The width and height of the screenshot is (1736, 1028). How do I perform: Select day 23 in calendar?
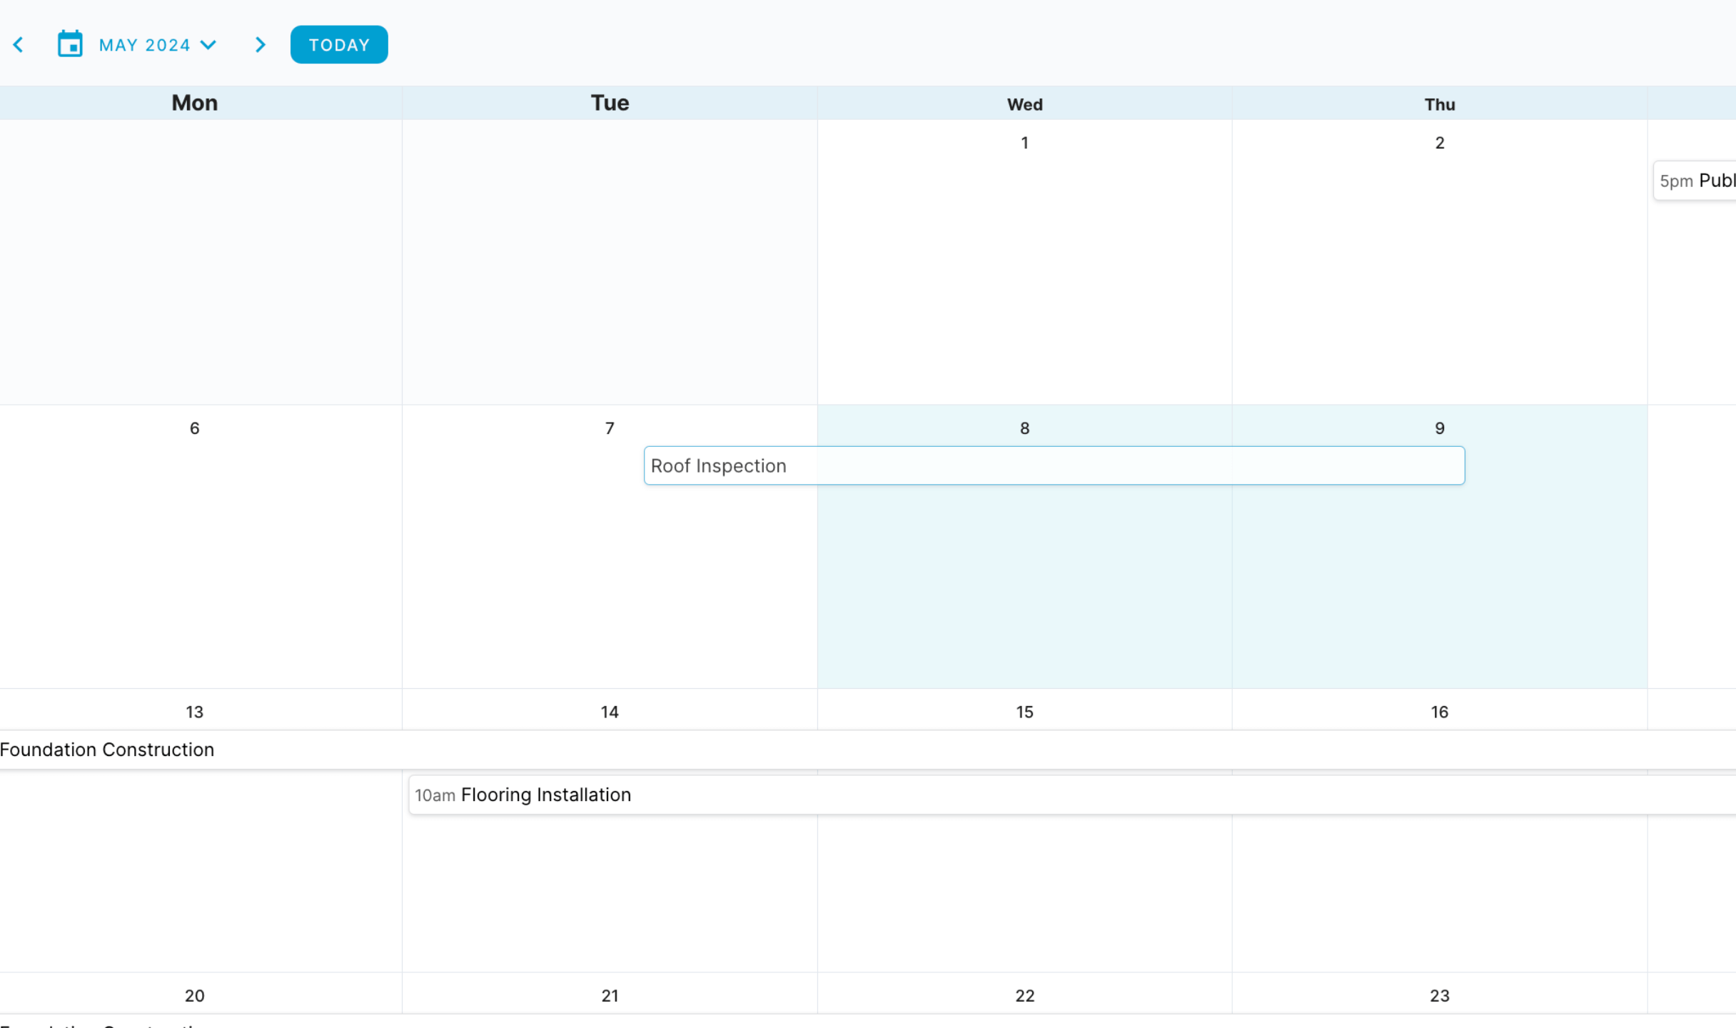[x=1440, y=996]
